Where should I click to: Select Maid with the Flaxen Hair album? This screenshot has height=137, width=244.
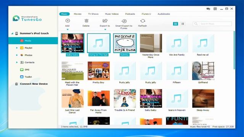pyautogui.click(x=72, y=71)
